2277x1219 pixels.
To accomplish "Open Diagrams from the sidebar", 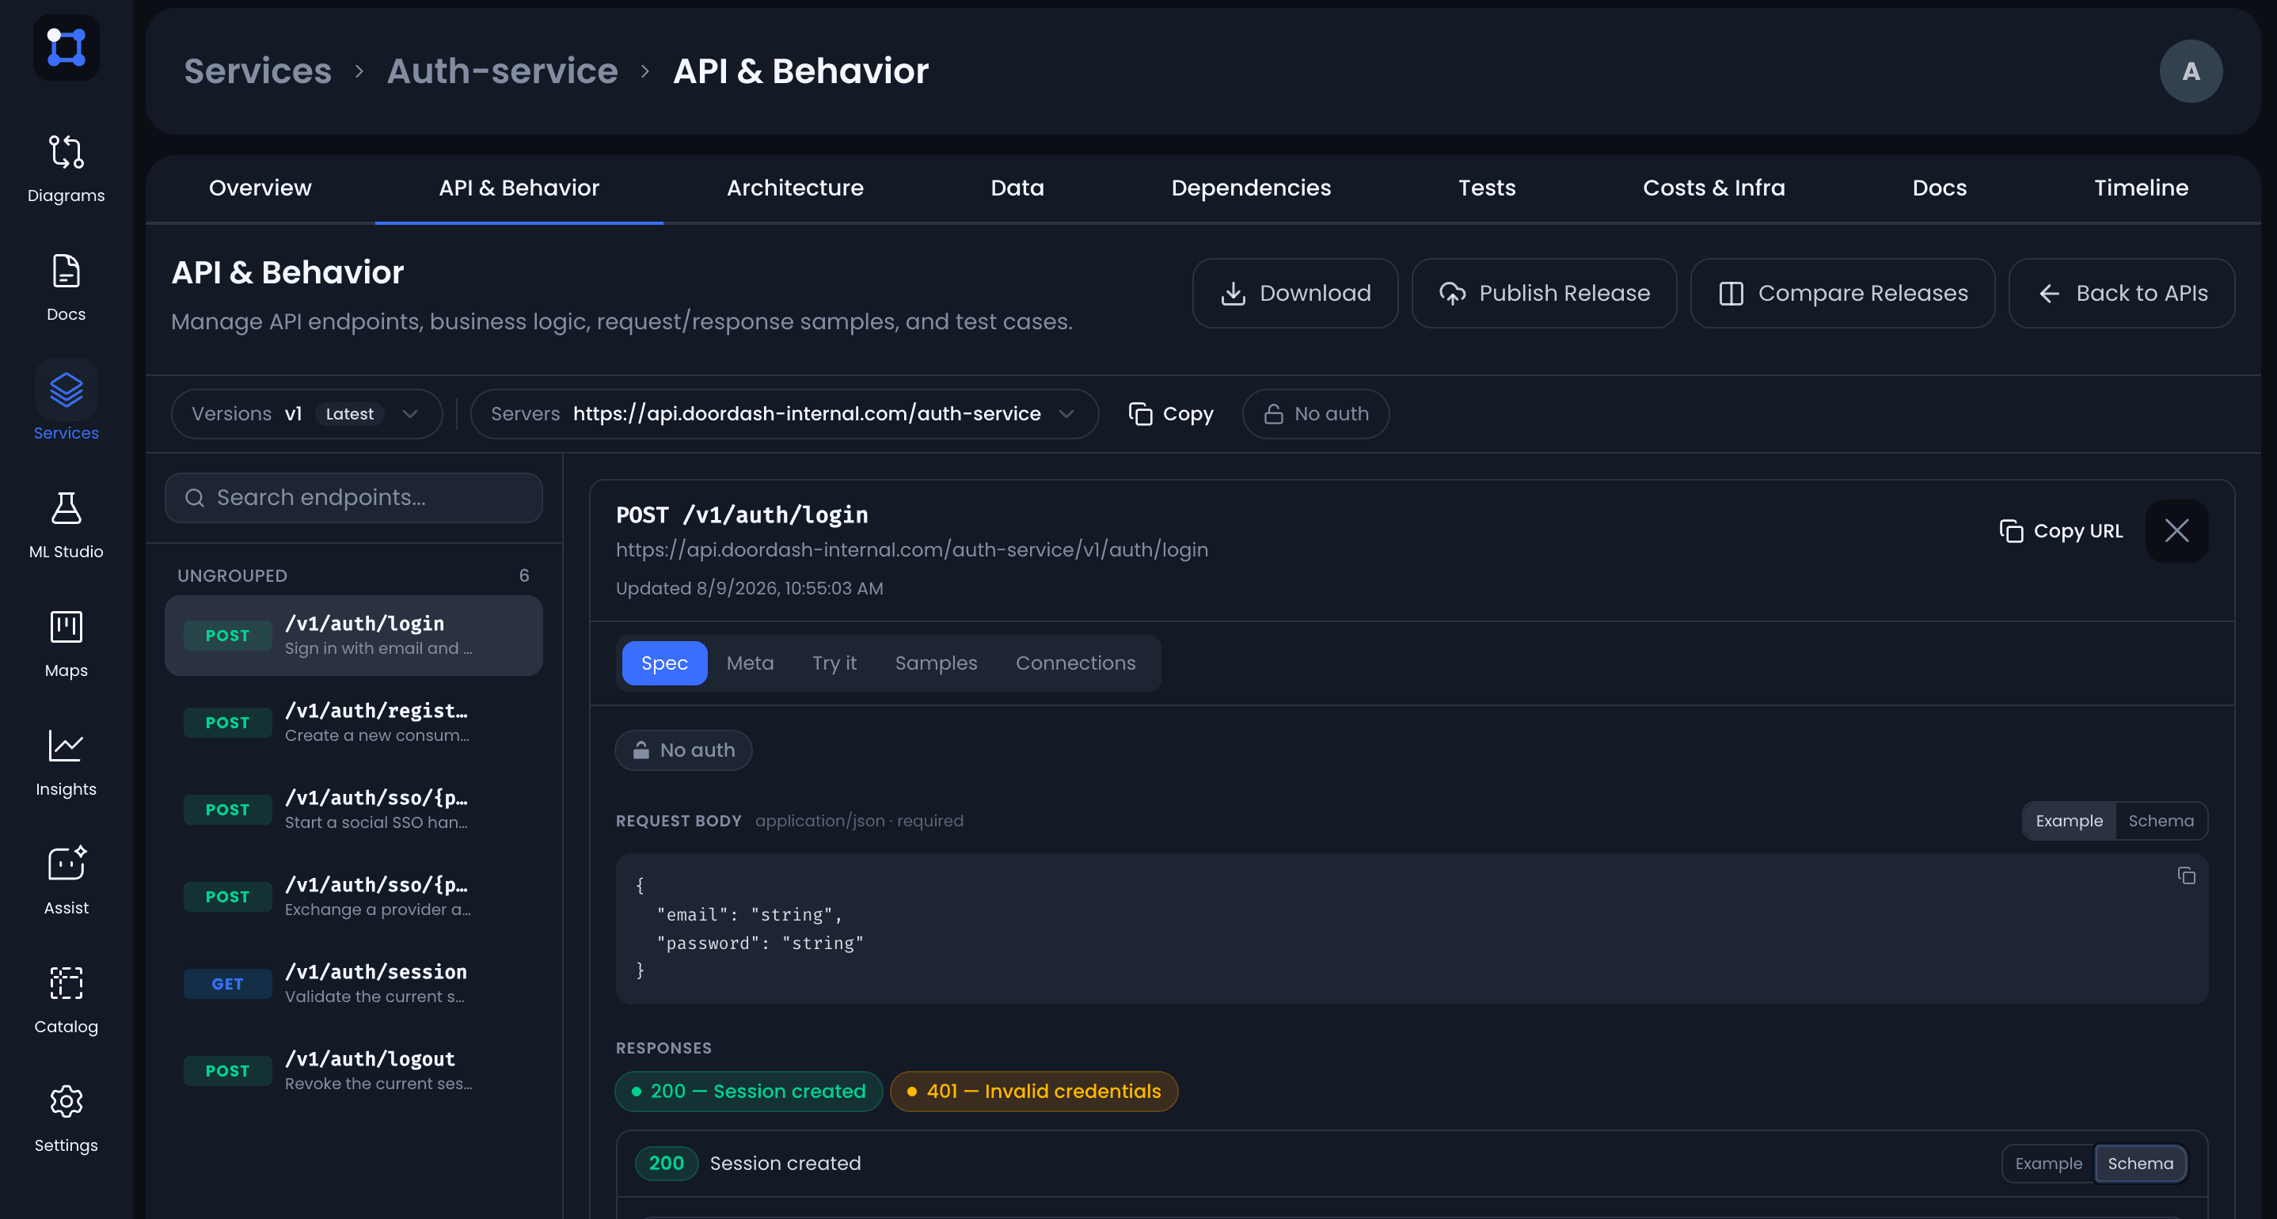I will pyautogui.click(x=67, y=169).
